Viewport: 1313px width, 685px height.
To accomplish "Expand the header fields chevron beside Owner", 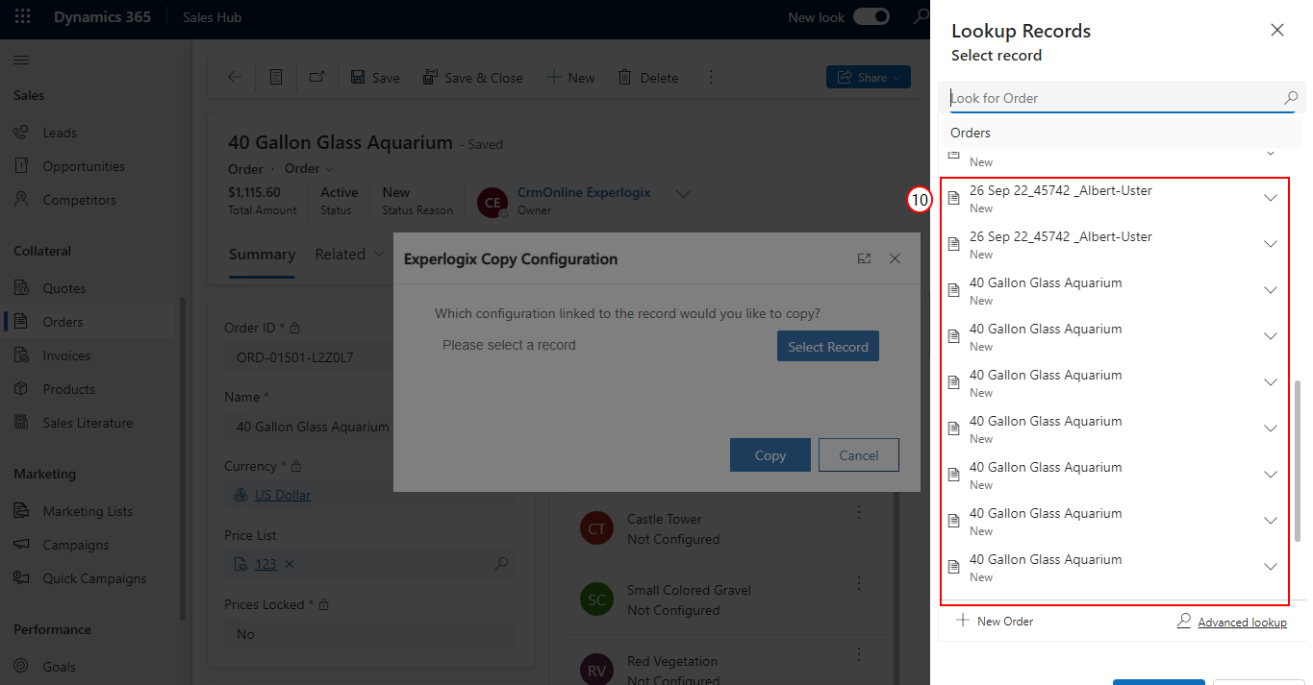I will 683,193.
